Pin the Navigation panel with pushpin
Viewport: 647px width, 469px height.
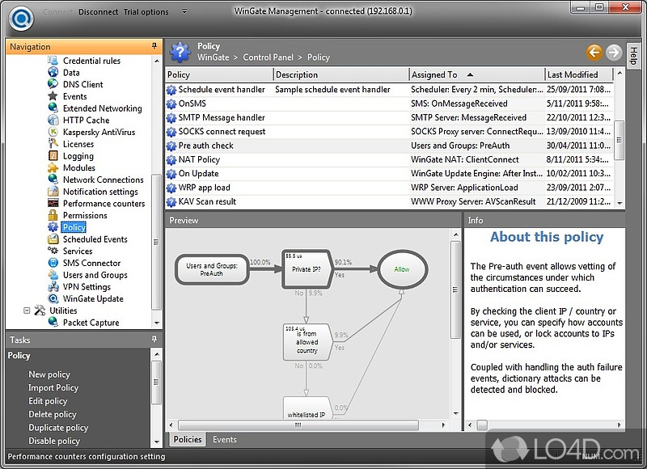click(x=154, y=47)
